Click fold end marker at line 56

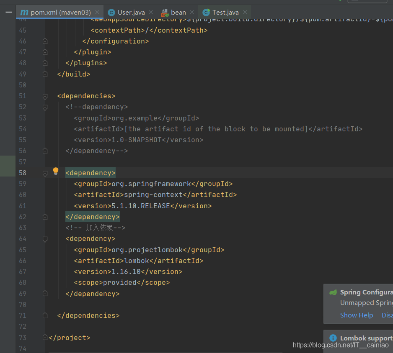click(x=45, y=151)
